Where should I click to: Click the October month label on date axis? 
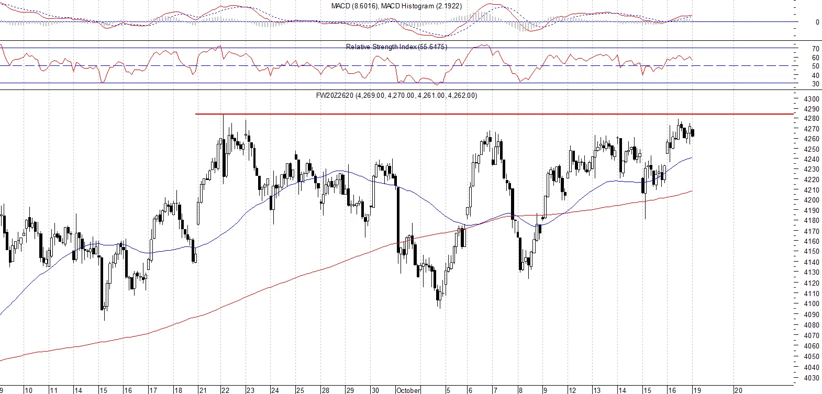click(x=408, y=390)
